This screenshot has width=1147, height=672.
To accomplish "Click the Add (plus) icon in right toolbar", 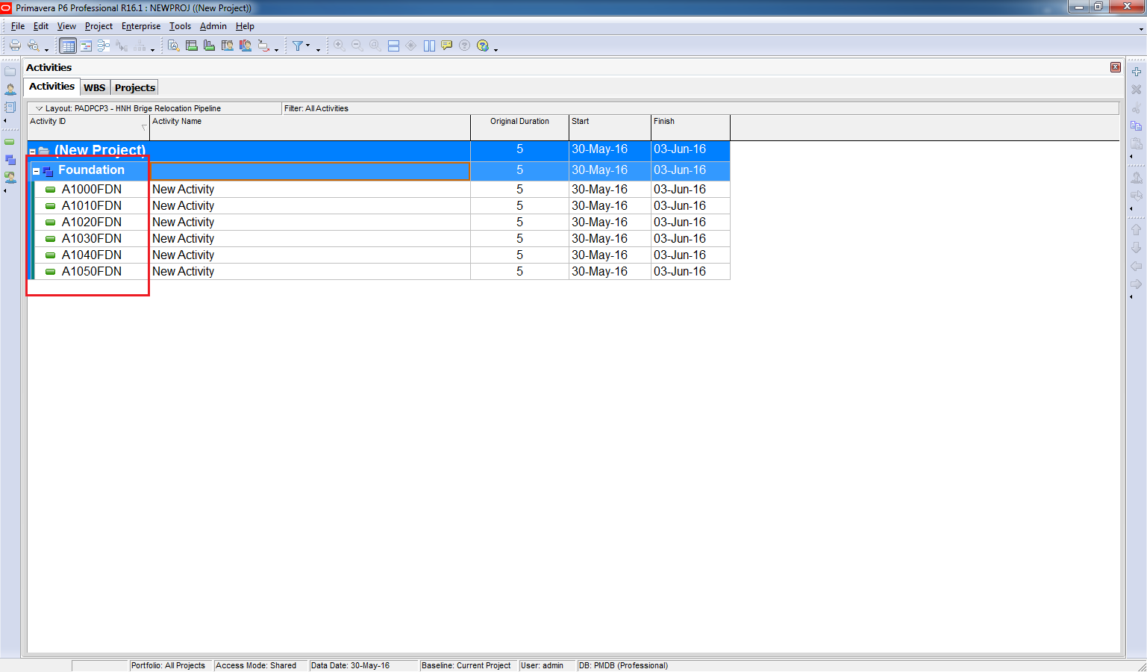I will pyautogui.click(x=1136, y=72).
